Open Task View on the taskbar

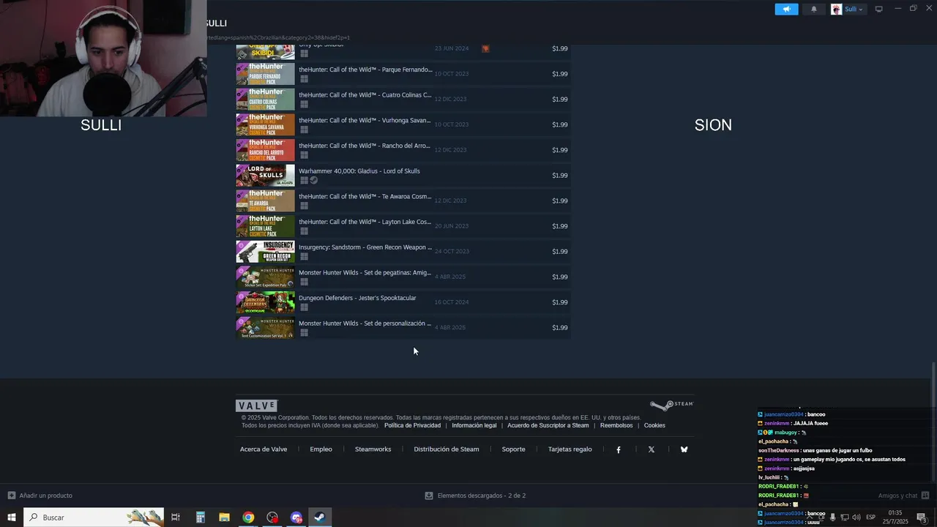point(176,517)
